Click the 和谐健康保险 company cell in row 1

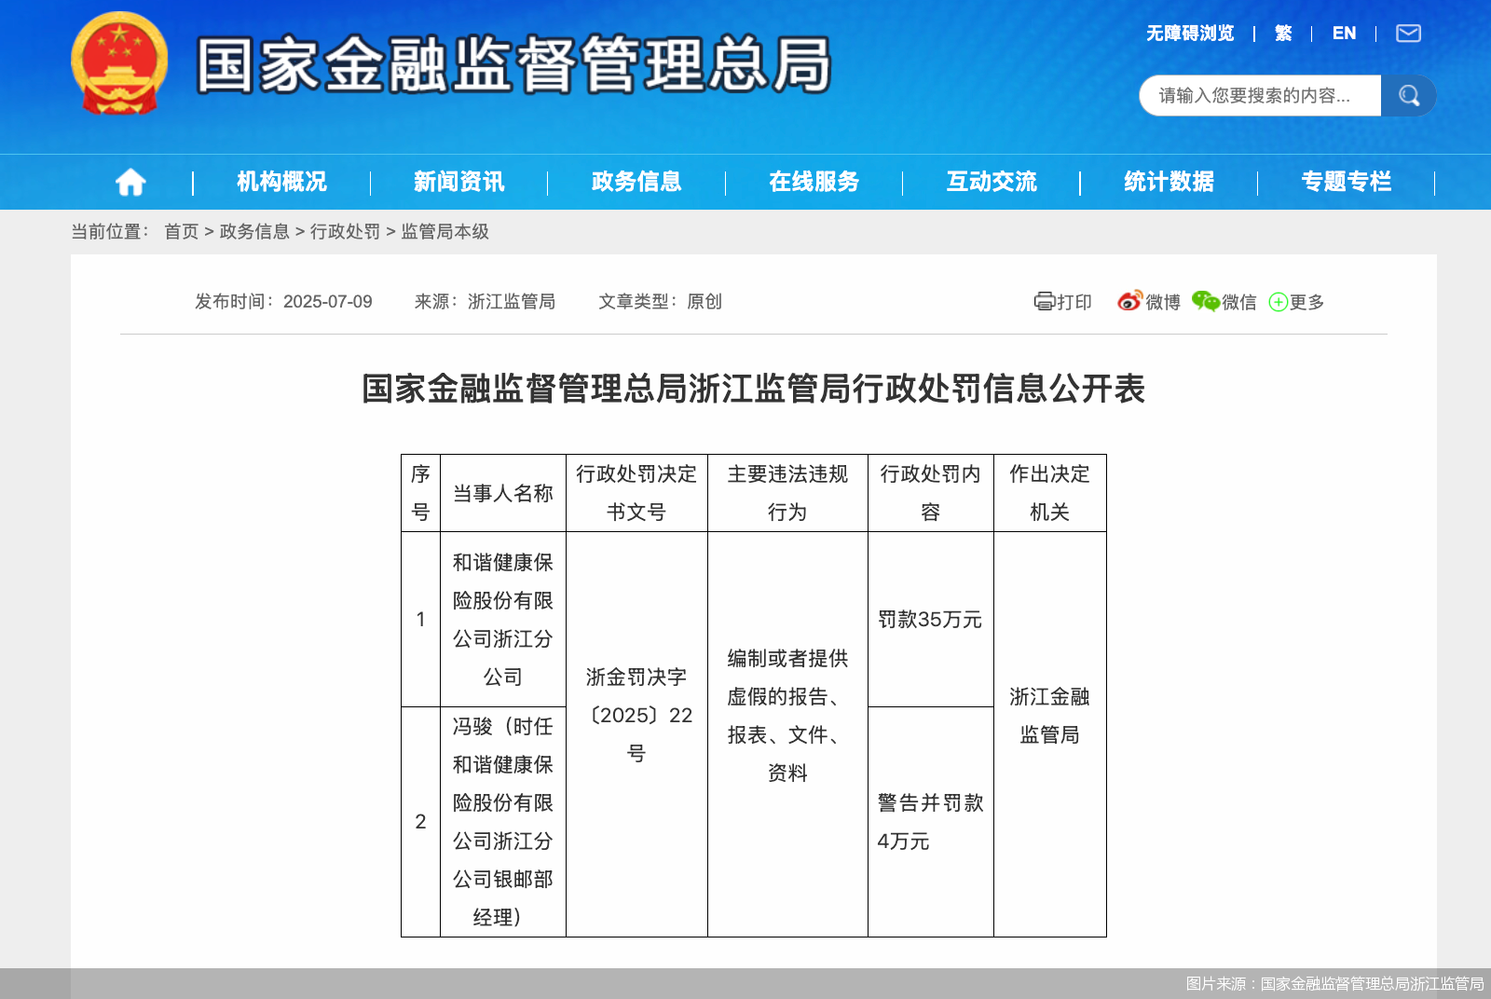pos(503,620)
